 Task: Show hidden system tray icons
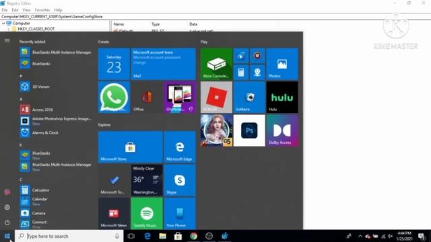click(x=360, y=236)
